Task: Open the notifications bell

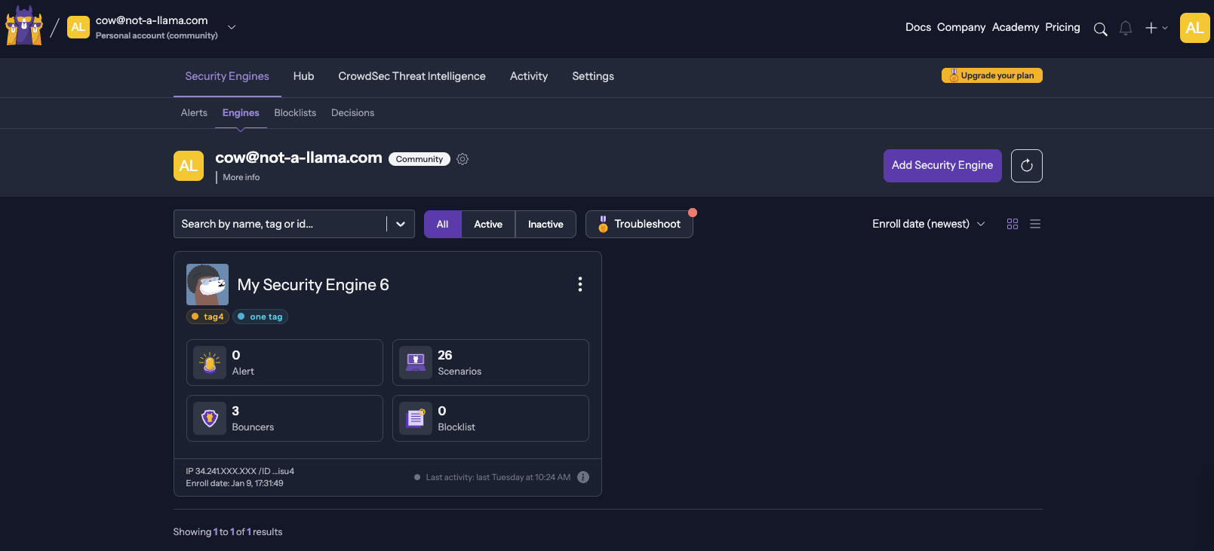Action: coord(1125,29)
